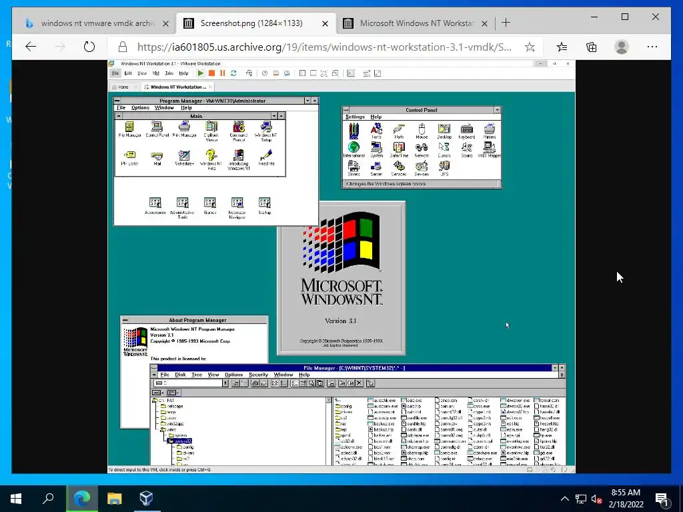The width and height of the screenshot is (683, 512).
Task: Open Program Manager Options menu
Action: pyautogui.click(x=140, y=107)
